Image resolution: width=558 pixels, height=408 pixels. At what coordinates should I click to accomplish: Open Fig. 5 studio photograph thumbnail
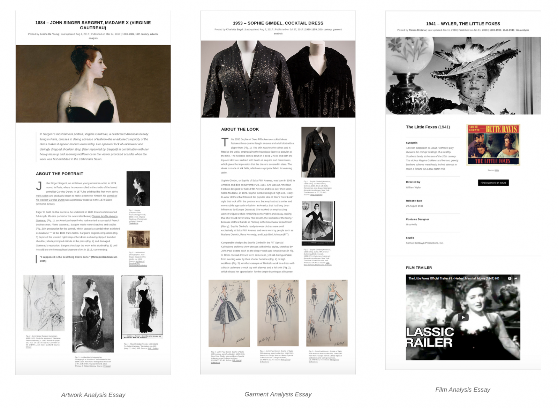[138, 239]
